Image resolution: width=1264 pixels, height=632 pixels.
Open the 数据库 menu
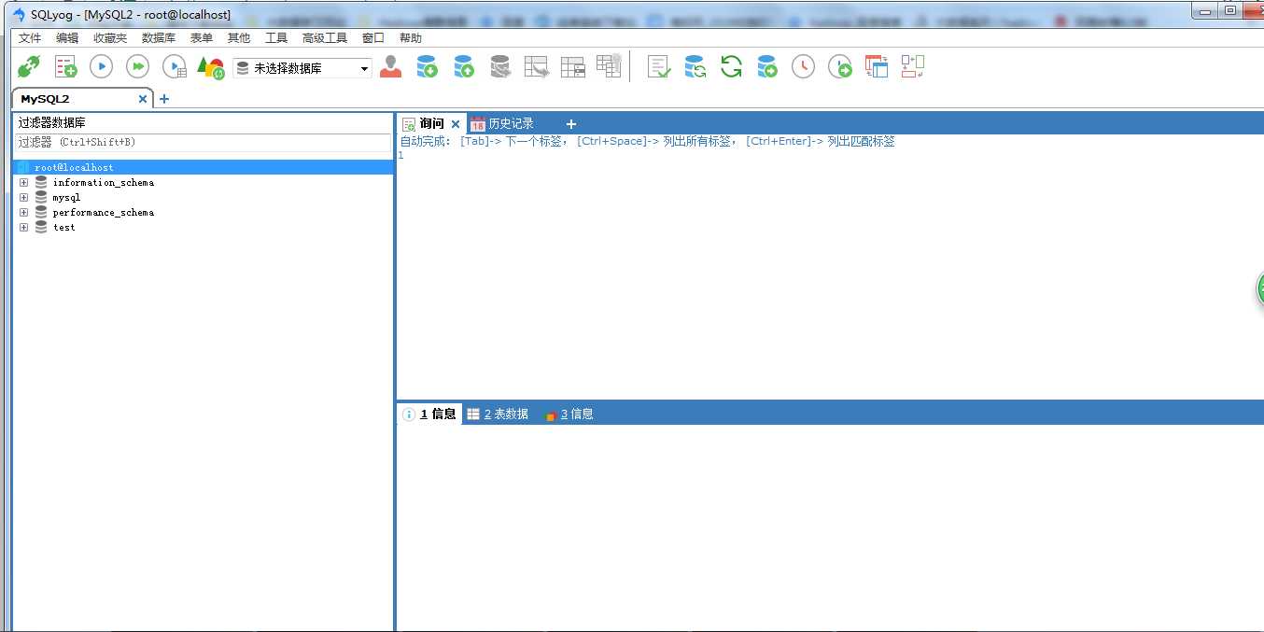coord(159,38)
